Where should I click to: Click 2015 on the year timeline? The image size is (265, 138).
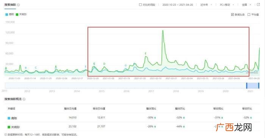click(101, 91)
